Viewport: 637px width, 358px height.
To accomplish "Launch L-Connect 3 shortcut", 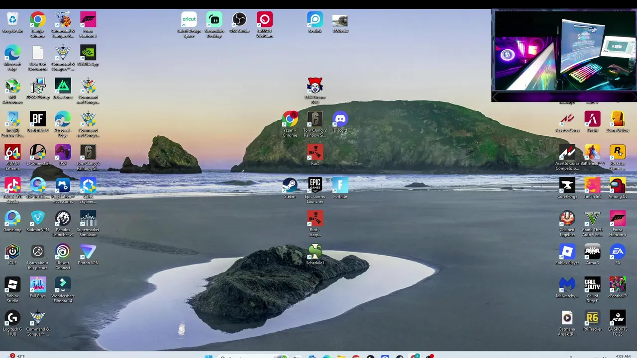I will coord(38,155).
